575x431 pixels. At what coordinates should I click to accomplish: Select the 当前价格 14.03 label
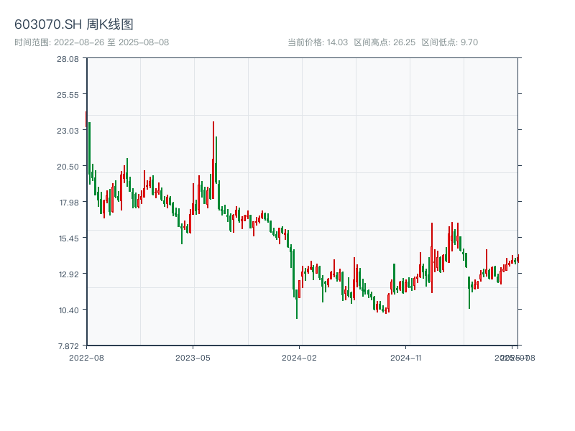pyautogui.click(x=318, y=42)
